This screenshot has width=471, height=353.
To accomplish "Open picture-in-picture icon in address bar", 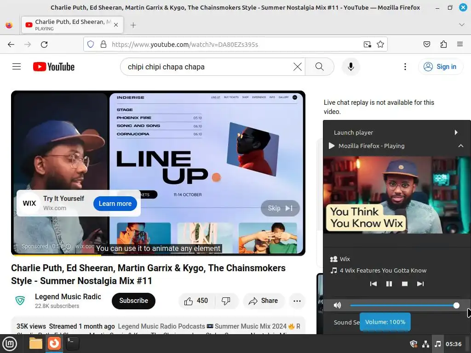I will tap(368, 45).
